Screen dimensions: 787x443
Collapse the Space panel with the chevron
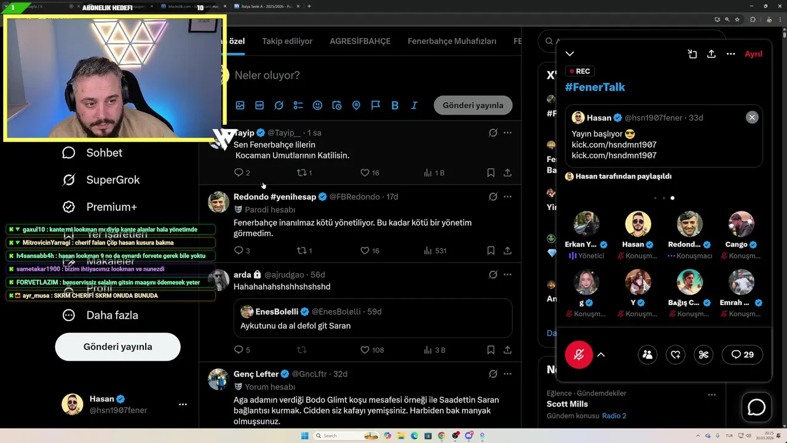pyautogui.click(x=570, y=54)
